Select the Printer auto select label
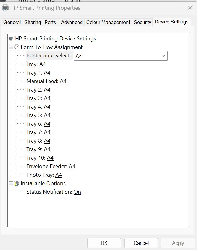 49,56
